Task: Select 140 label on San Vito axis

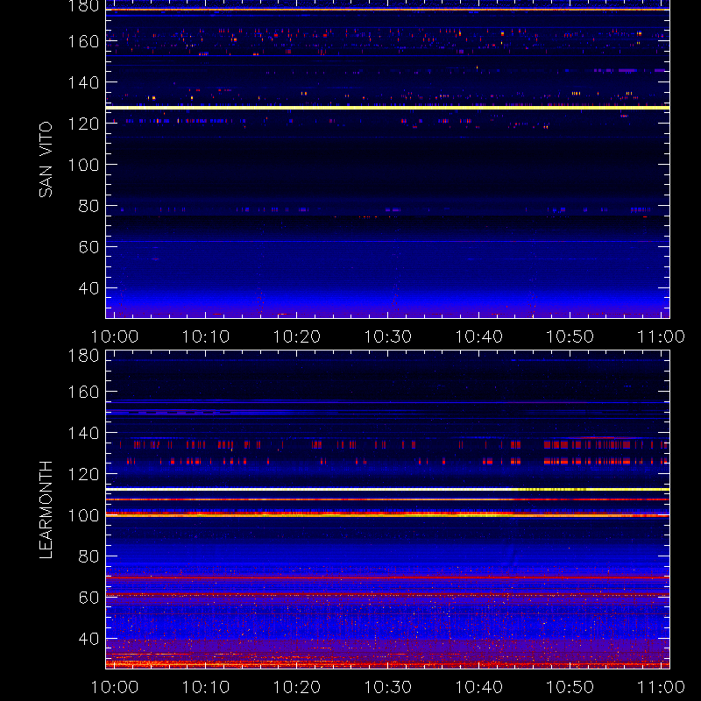Action: (x=83, y=82)
